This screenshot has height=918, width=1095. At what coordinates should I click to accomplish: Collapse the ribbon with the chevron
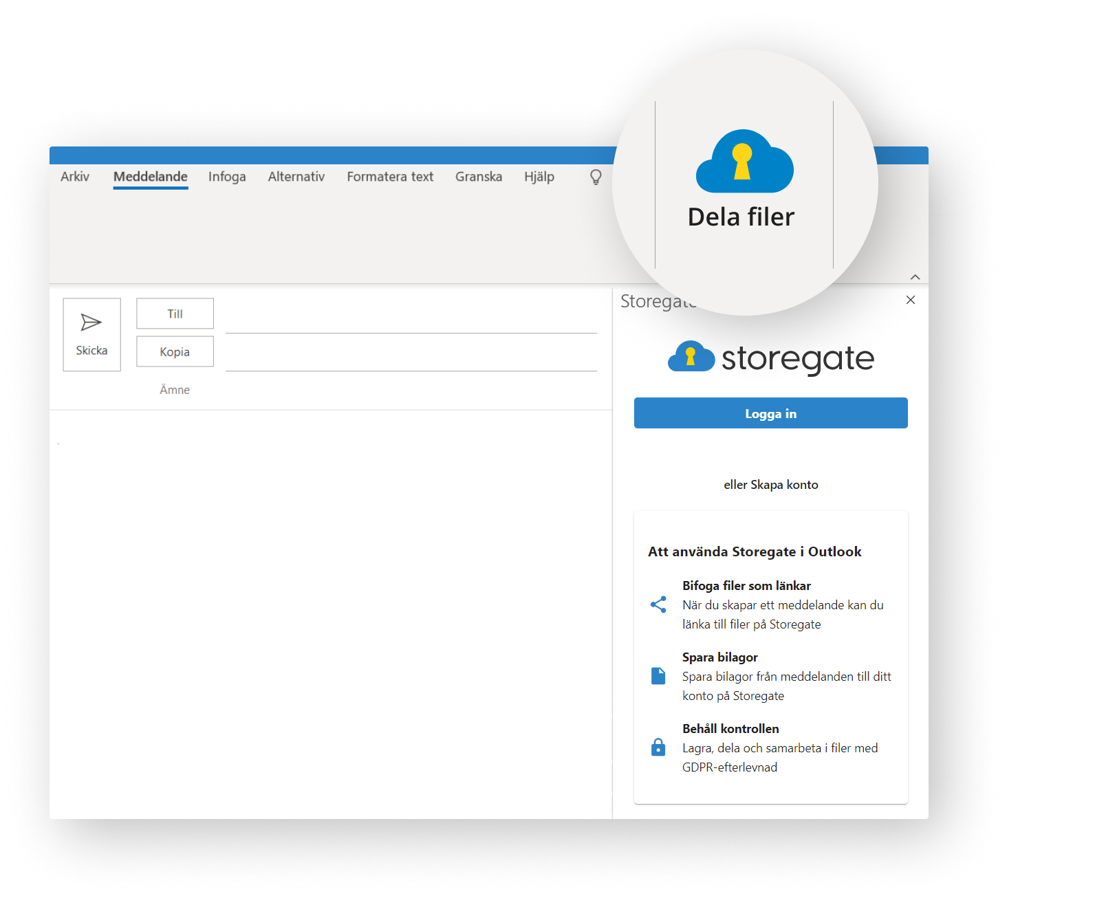(x=915, y=277)
